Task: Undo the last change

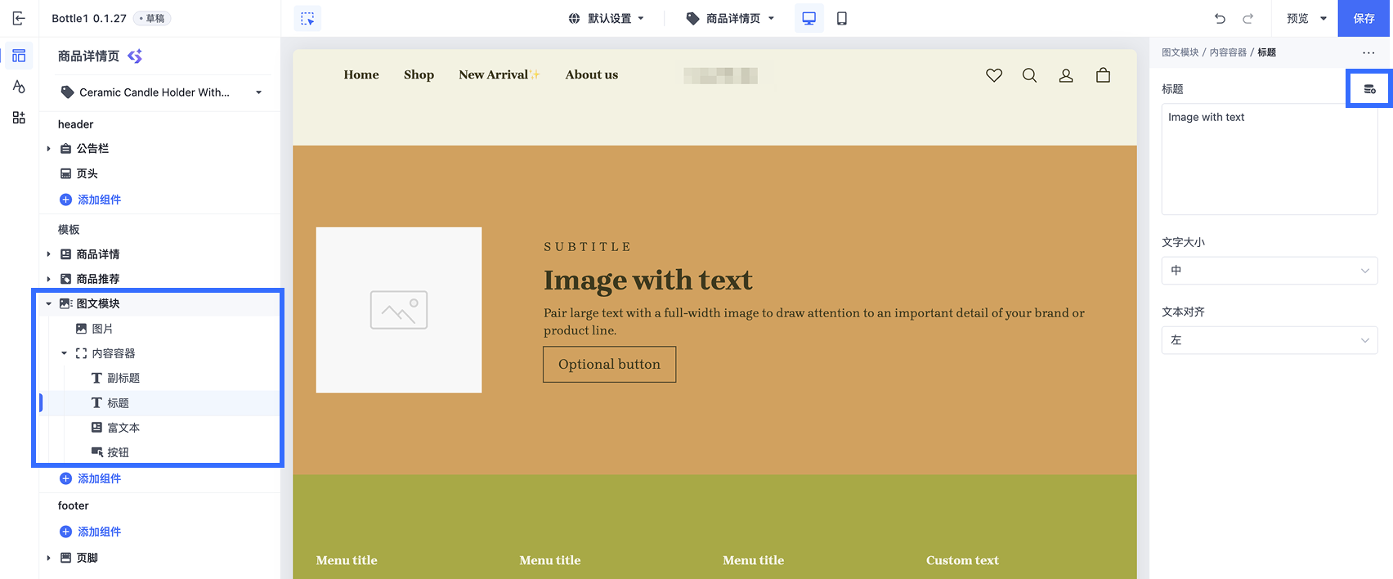Action: click(1220, 18)
